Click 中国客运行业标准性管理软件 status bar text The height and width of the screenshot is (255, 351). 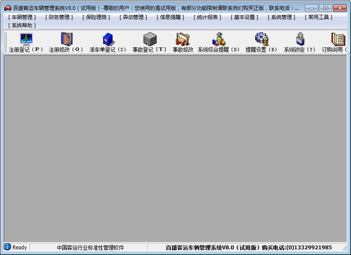click(91, 247)
